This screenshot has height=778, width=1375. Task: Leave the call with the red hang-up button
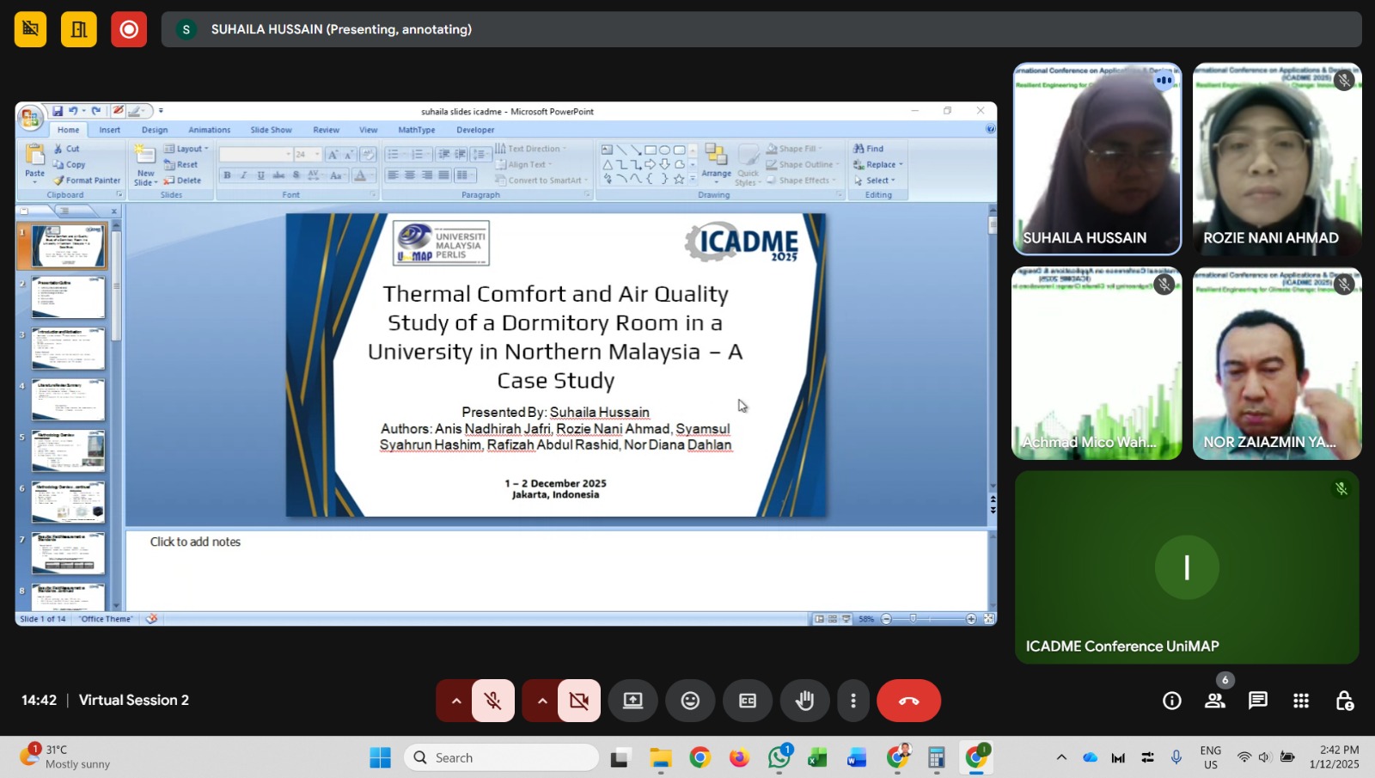pos(908,701)
